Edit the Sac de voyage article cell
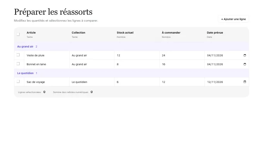This screenshot has width=263, height=164. [x=47, y=82]
